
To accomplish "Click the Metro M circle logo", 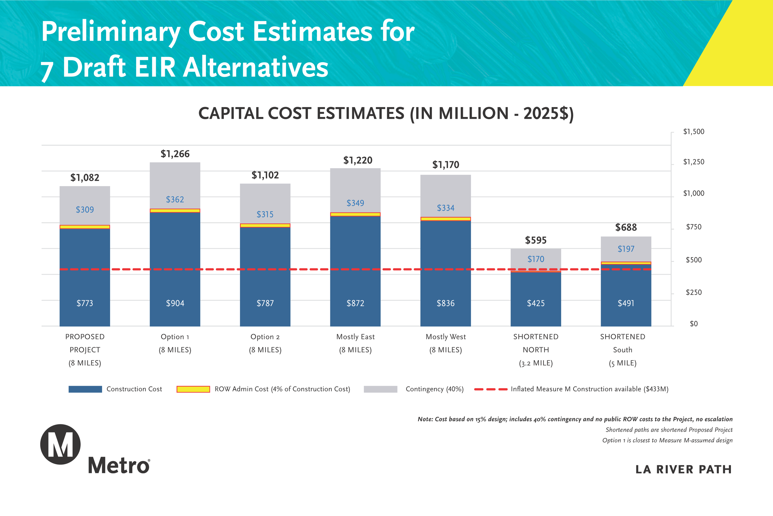I will (x=61, y=444).
